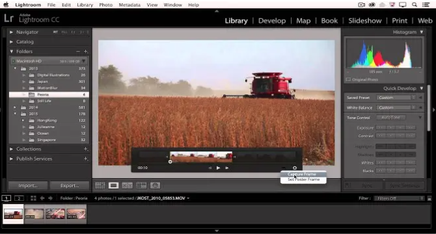The width and height of the screenshot is (436, 234).
Task: Click the Export button
Action: pos(70,185)
